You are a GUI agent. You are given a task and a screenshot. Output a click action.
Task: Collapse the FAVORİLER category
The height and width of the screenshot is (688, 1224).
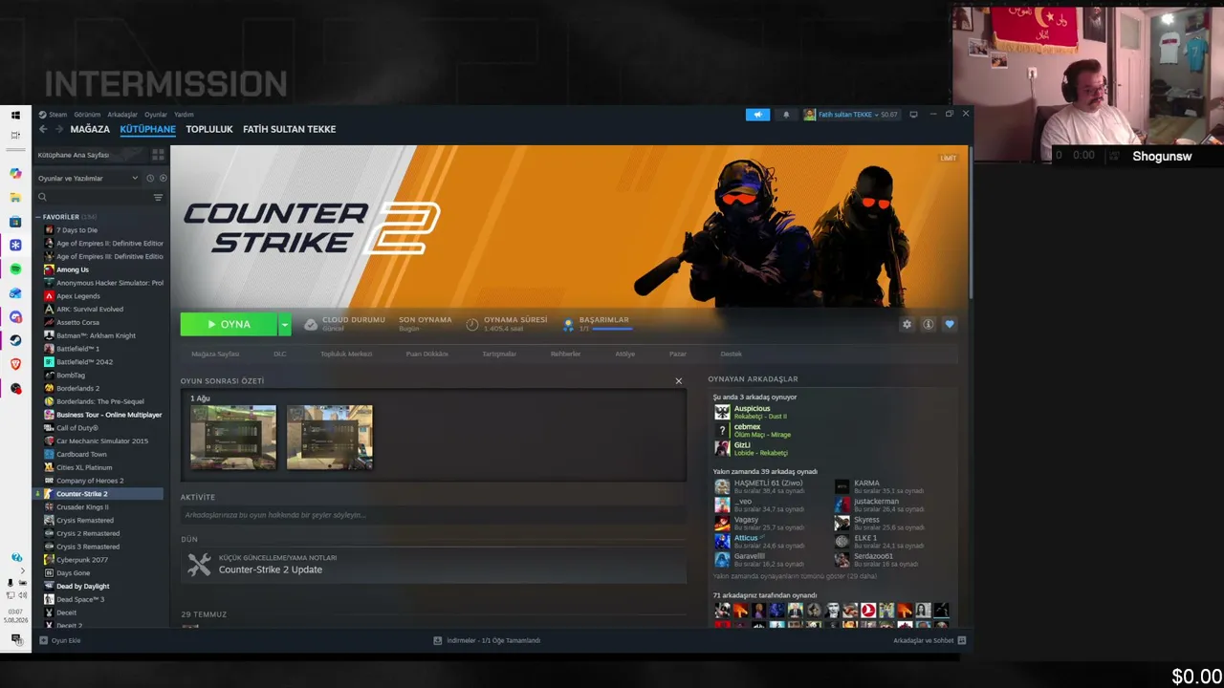pyautogui.click(x=38, y=217)
